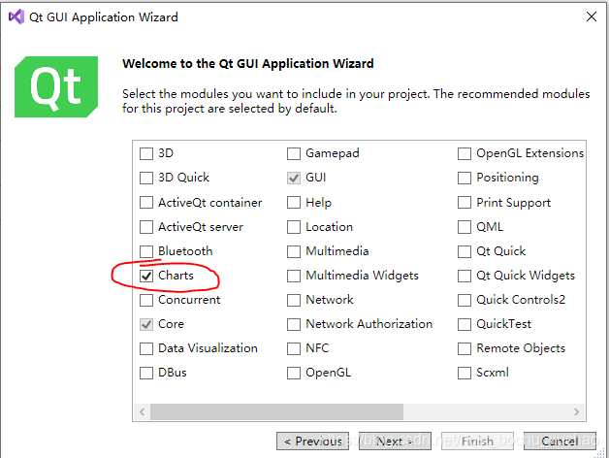Select the Positioning module
Screen dimensions: 609x458
tap(465, 179)
